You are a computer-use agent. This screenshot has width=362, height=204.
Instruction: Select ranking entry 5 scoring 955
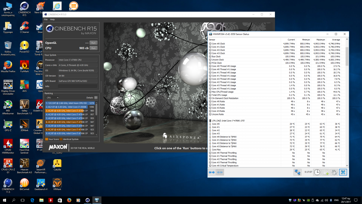coord(70,118)
